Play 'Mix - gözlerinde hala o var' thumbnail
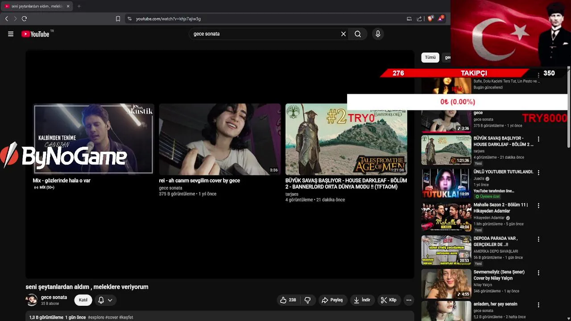Image resolution: width=571 pixels, height=321 pixels. [x=94, y=139]
